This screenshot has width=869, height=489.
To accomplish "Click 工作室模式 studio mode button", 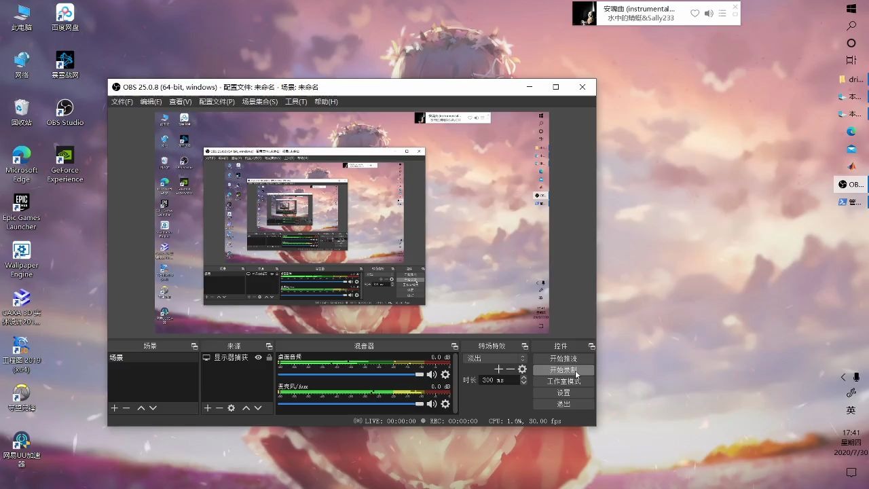I will click(x=563, y=382).
